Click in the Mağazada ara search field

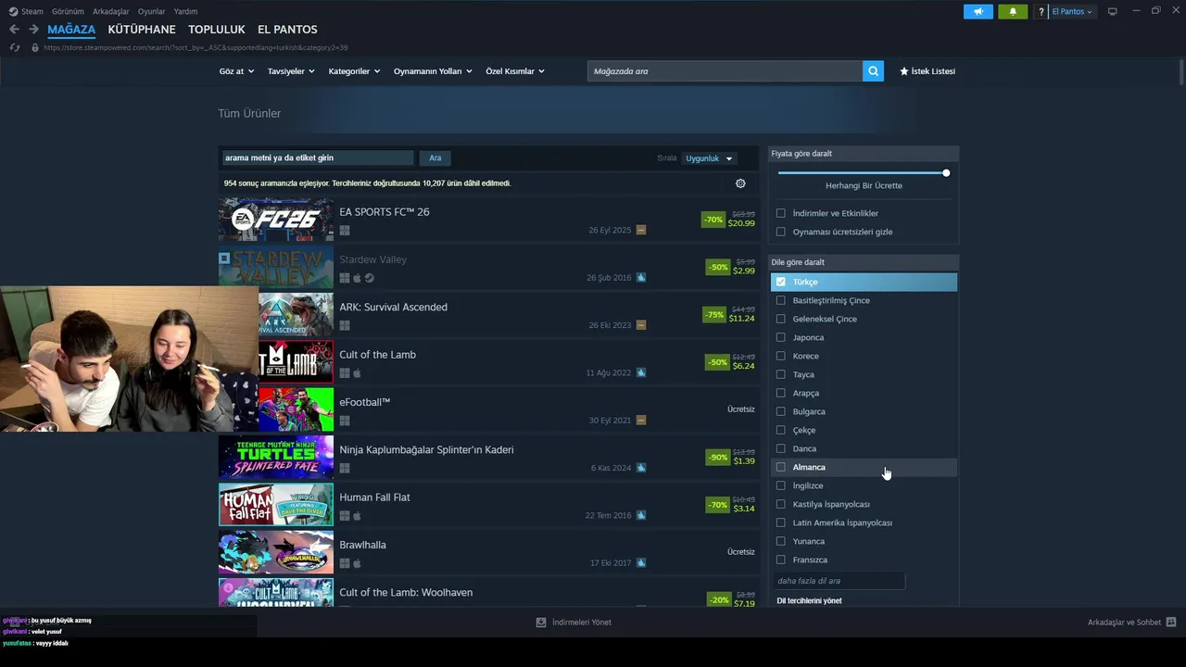point(725,71)
